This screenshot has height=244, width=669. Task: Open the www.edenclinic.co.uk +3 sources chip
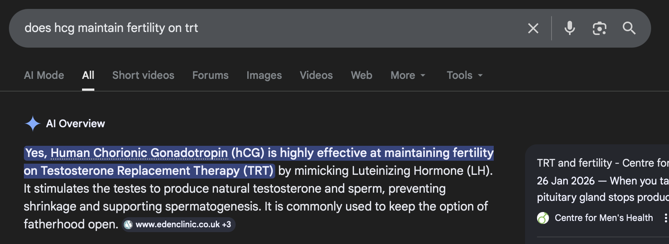click(x=183, y=225)
